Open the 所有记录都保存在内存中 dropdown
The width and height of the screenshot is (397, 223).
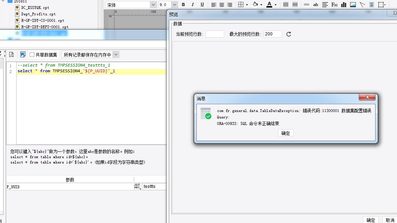pyautogui.click(x=90, y=54)
